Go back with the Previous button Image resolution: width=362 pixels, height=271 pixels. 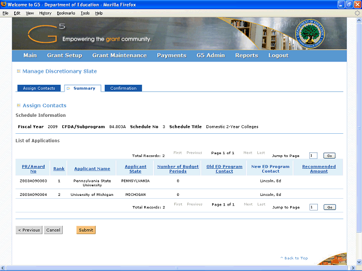click(29, 230)
